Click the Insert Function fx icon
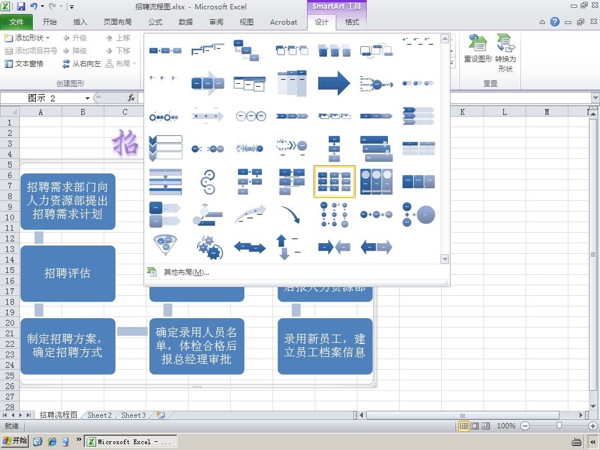The height and width of the screenshot is (450, 600). point(131,98)
